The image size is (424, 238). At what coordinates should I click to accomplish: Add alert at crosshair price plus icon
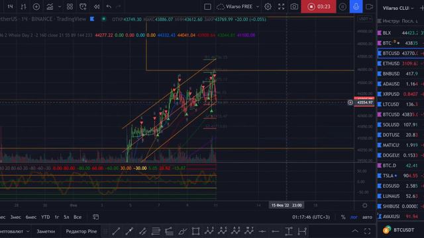click(350, 102)
